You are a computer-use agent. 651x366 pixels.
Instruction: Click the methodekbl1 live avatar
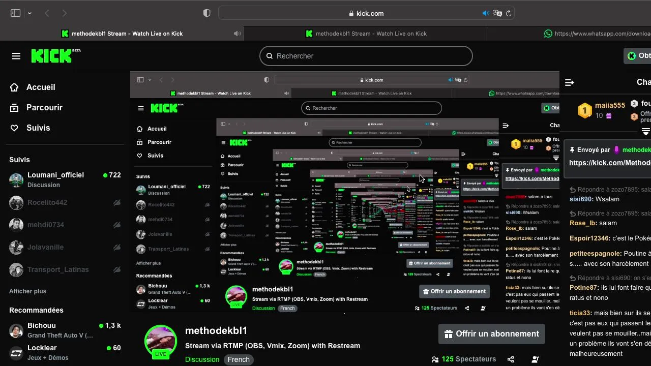click(161, 342)
